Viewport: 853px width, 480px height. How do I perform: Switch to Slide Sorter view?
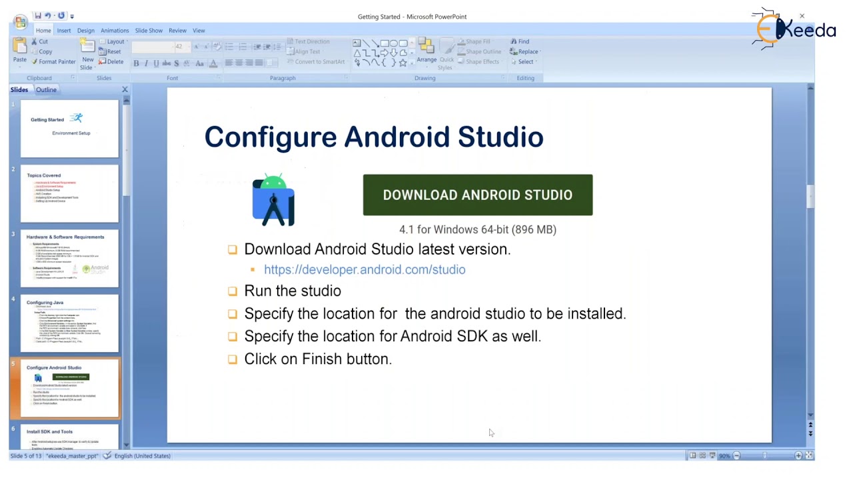[702, 456]
